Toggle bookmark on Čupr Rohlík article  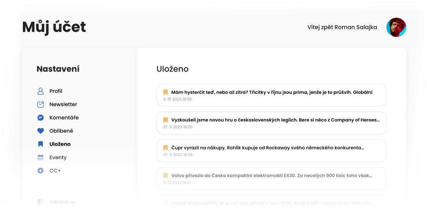[x=165, y=148]
